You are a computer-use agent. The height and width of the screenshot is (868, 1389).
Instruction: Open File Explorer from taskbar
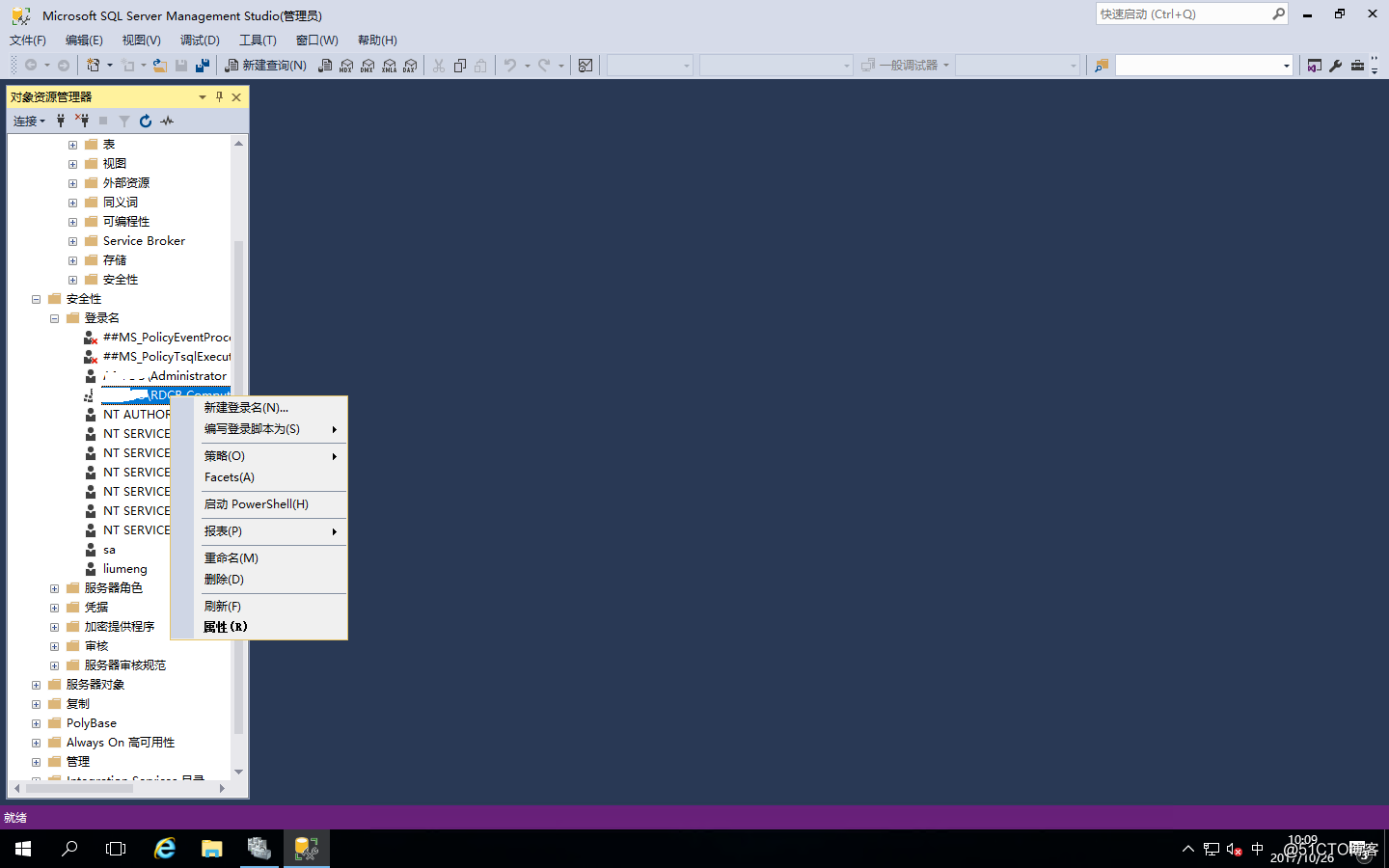point(212,849)
